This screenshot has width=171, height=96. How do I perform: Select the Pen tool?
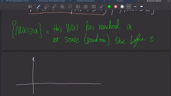point(38,6)
